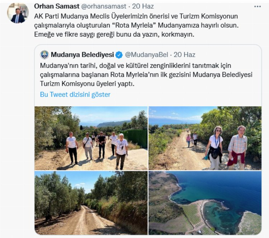Screen dimensions: 269x238
Task: Click the quoted tweet's 20 Haz date
Action: click(x=184, y=55)
